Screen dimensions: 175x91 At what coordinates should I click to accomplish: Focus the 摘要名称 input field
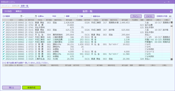click(109, 16)
